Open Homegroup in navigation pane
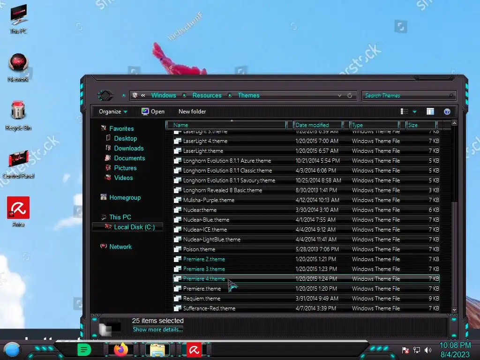Image resolution: width=480 pixels, height=360 pixels. coord(125,197)
